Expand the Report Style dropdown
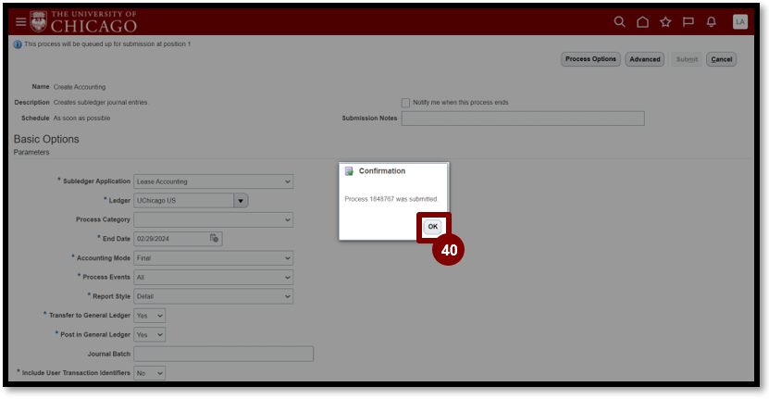Screen dimensions: 769x399 click(x=214, y=296)
